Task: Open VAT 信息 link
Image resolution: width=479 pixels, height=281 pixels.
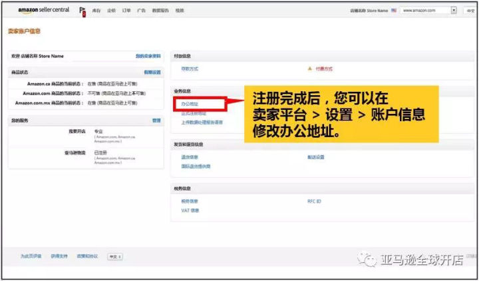Action: (x=190, y=210)
